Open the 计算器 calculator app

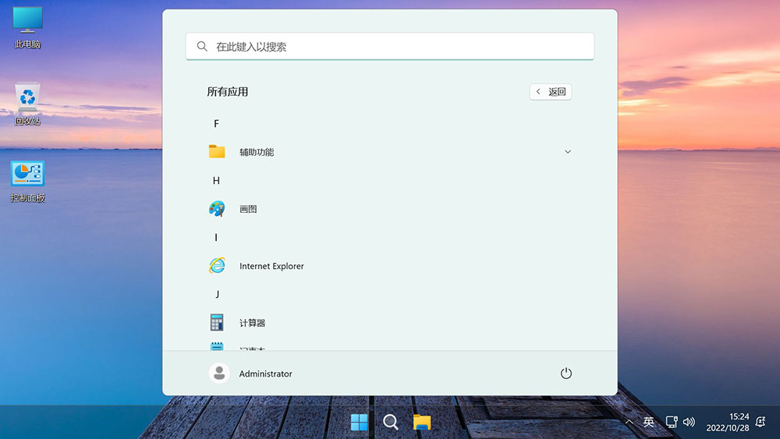coord(252,323)
